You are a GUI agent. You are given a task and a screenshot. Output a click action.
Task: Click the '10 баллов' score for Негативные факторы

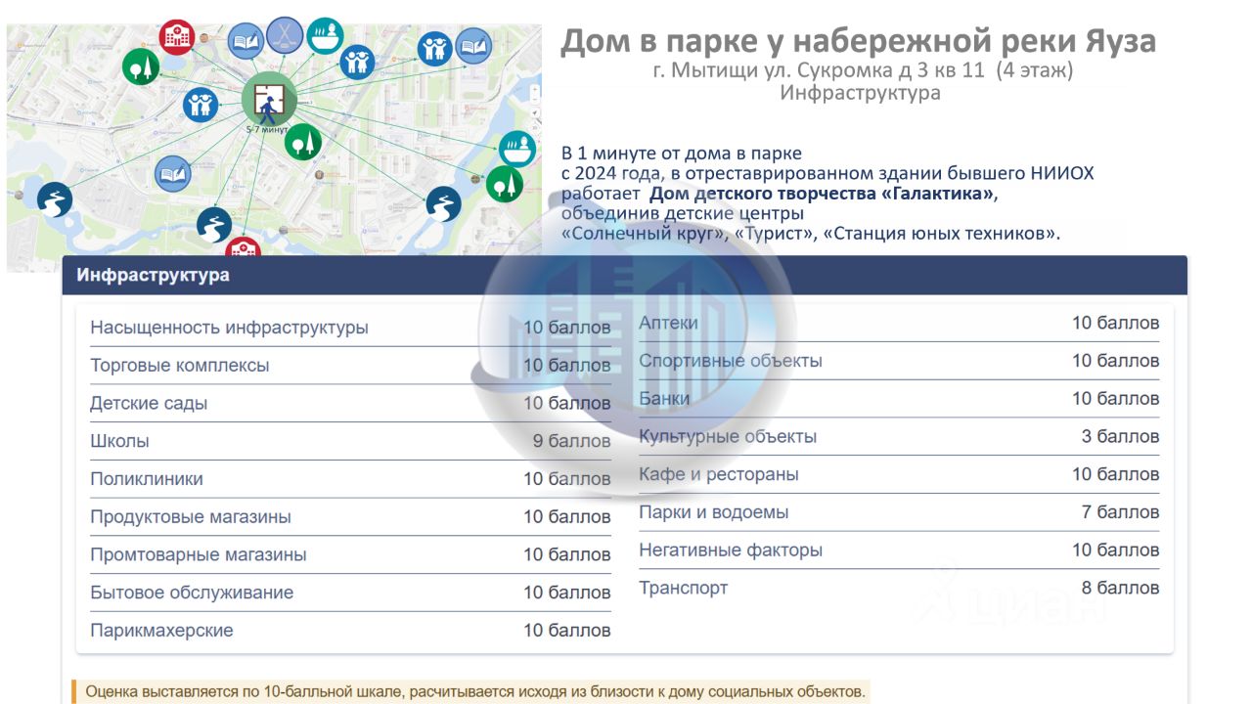tap(1116, 550)
